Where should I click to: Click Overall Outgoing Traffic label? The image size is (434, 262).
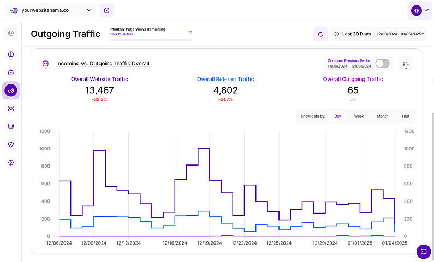(x=353, y=79)
